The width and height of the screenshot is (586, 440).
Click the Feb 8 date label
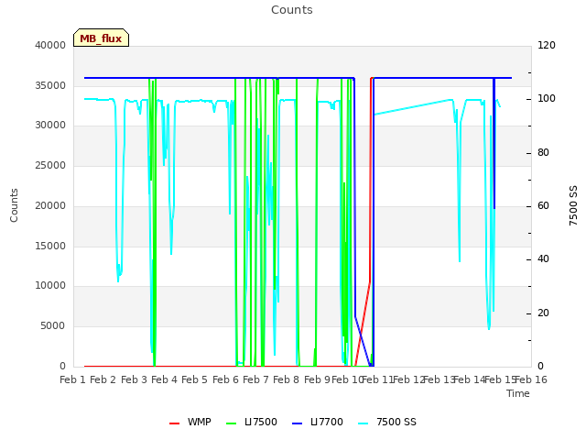(286, 379)
